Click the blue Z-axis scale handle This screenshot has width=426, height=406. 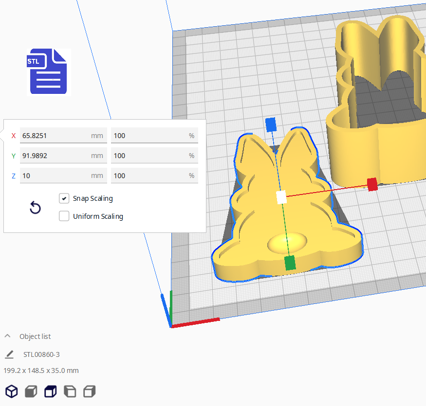tap(271, 124)
